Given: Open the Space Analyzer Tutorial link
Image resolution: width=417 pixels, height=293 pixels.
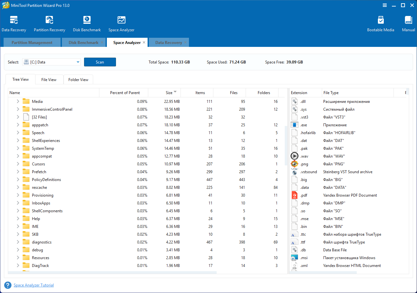Looking at the screenshot, I should pyautogui.click(x=34, y=285).
